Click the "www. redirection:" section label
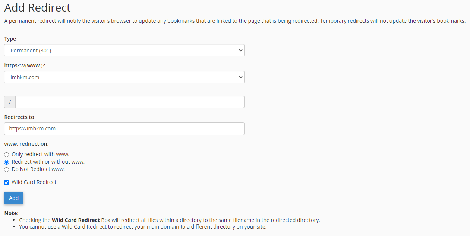 (26, 143)
